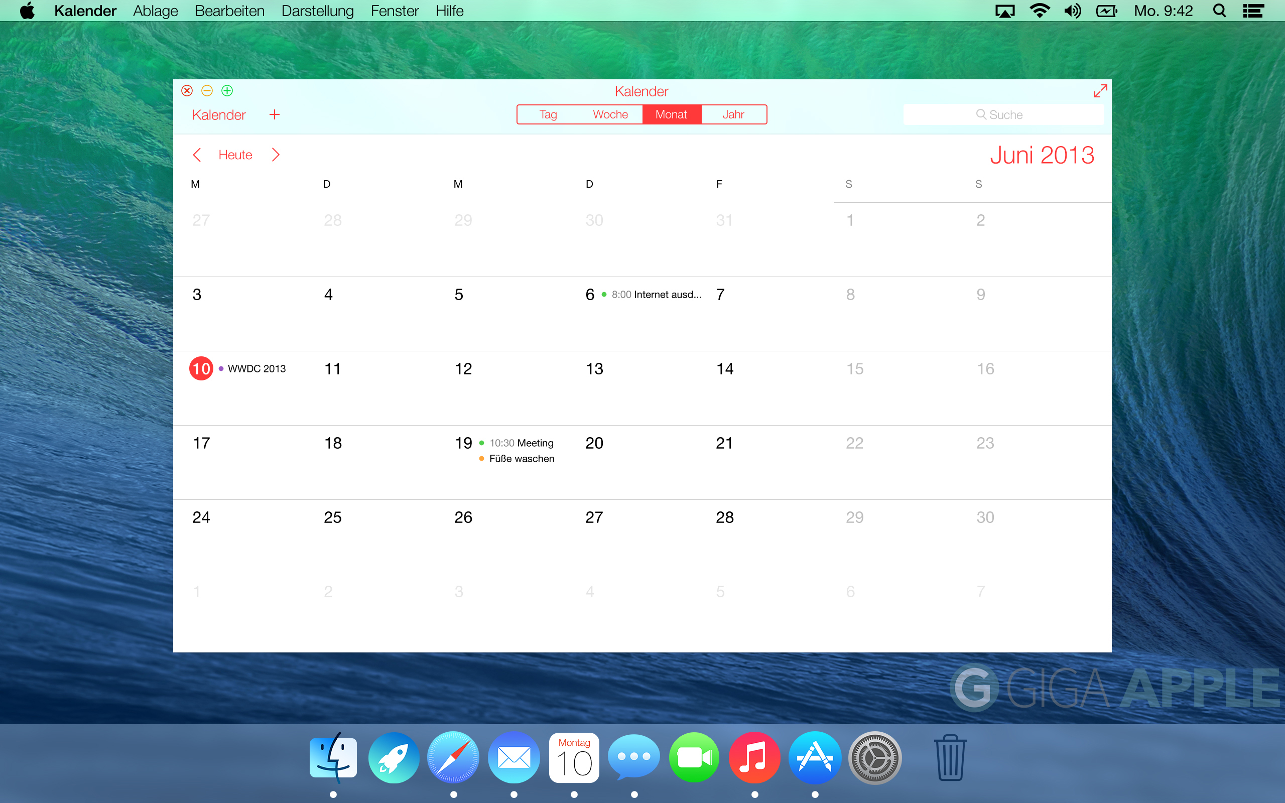Open the App Store dock icon
This screenshot has width=1285, height=803.
click(815, 758)
